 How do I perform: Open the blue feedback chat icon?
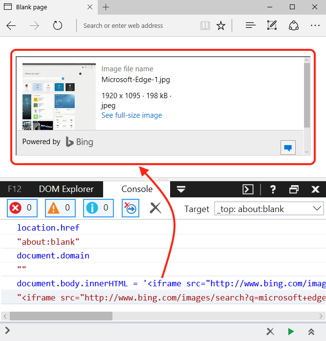click(288, 148)
